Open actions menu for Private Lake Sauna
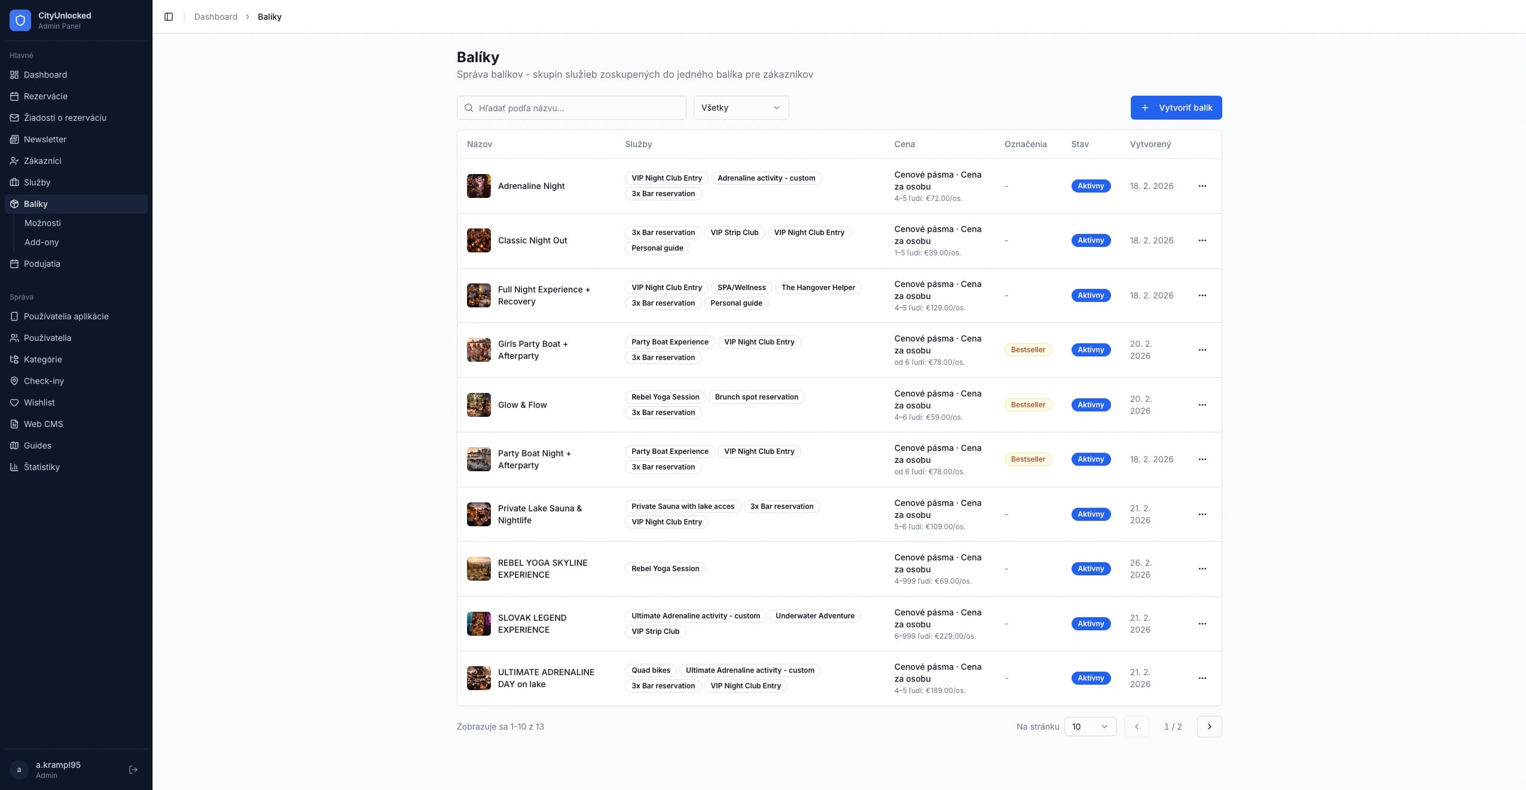This screenshot has height=790, width=1526. 1203,514
